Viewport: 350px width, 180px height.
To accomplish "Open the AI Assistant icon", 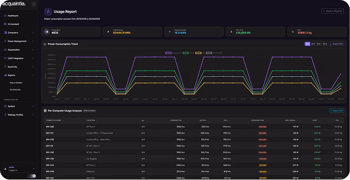I will pos(5,24).
